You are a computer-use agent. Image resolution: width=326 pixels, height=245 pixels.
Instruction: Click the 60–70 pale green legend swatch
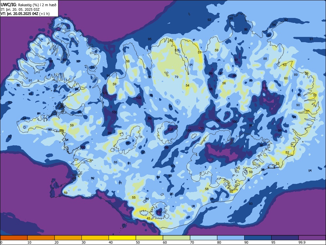[x=176, y=238]
